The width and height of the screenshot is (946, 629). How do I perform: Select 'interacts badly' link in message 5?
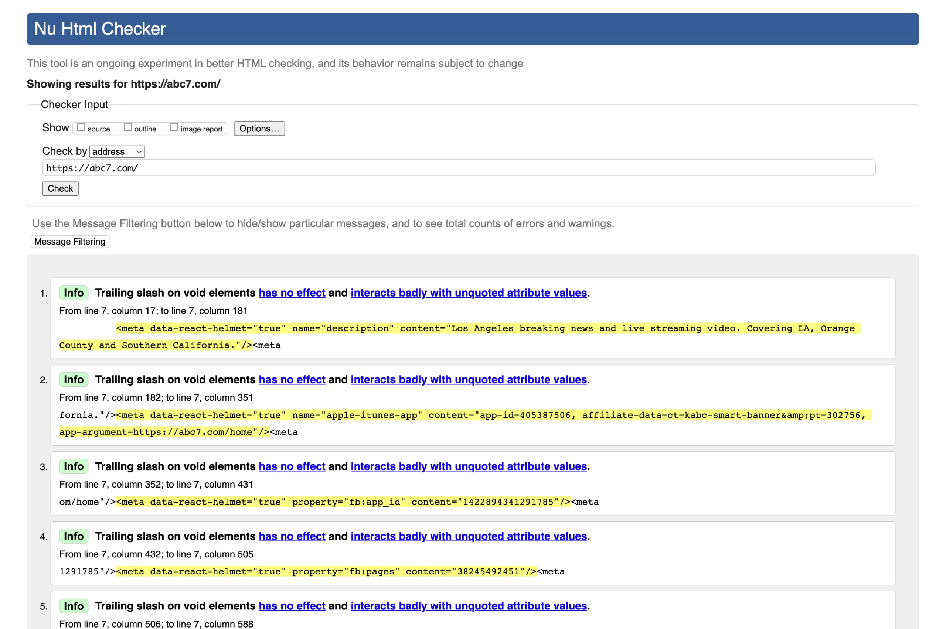coord(469,606)
